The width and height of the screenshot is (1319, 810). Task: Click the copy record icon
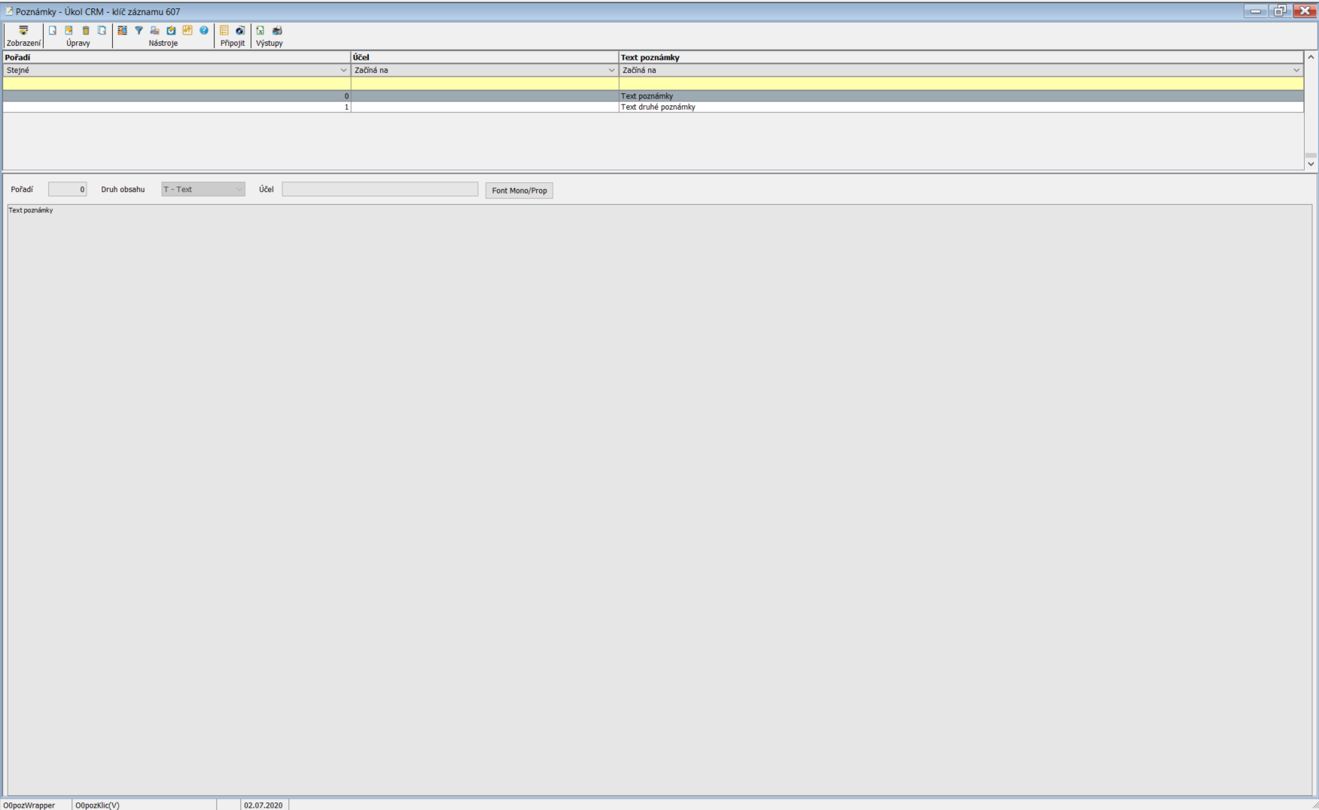coord(102,31)
